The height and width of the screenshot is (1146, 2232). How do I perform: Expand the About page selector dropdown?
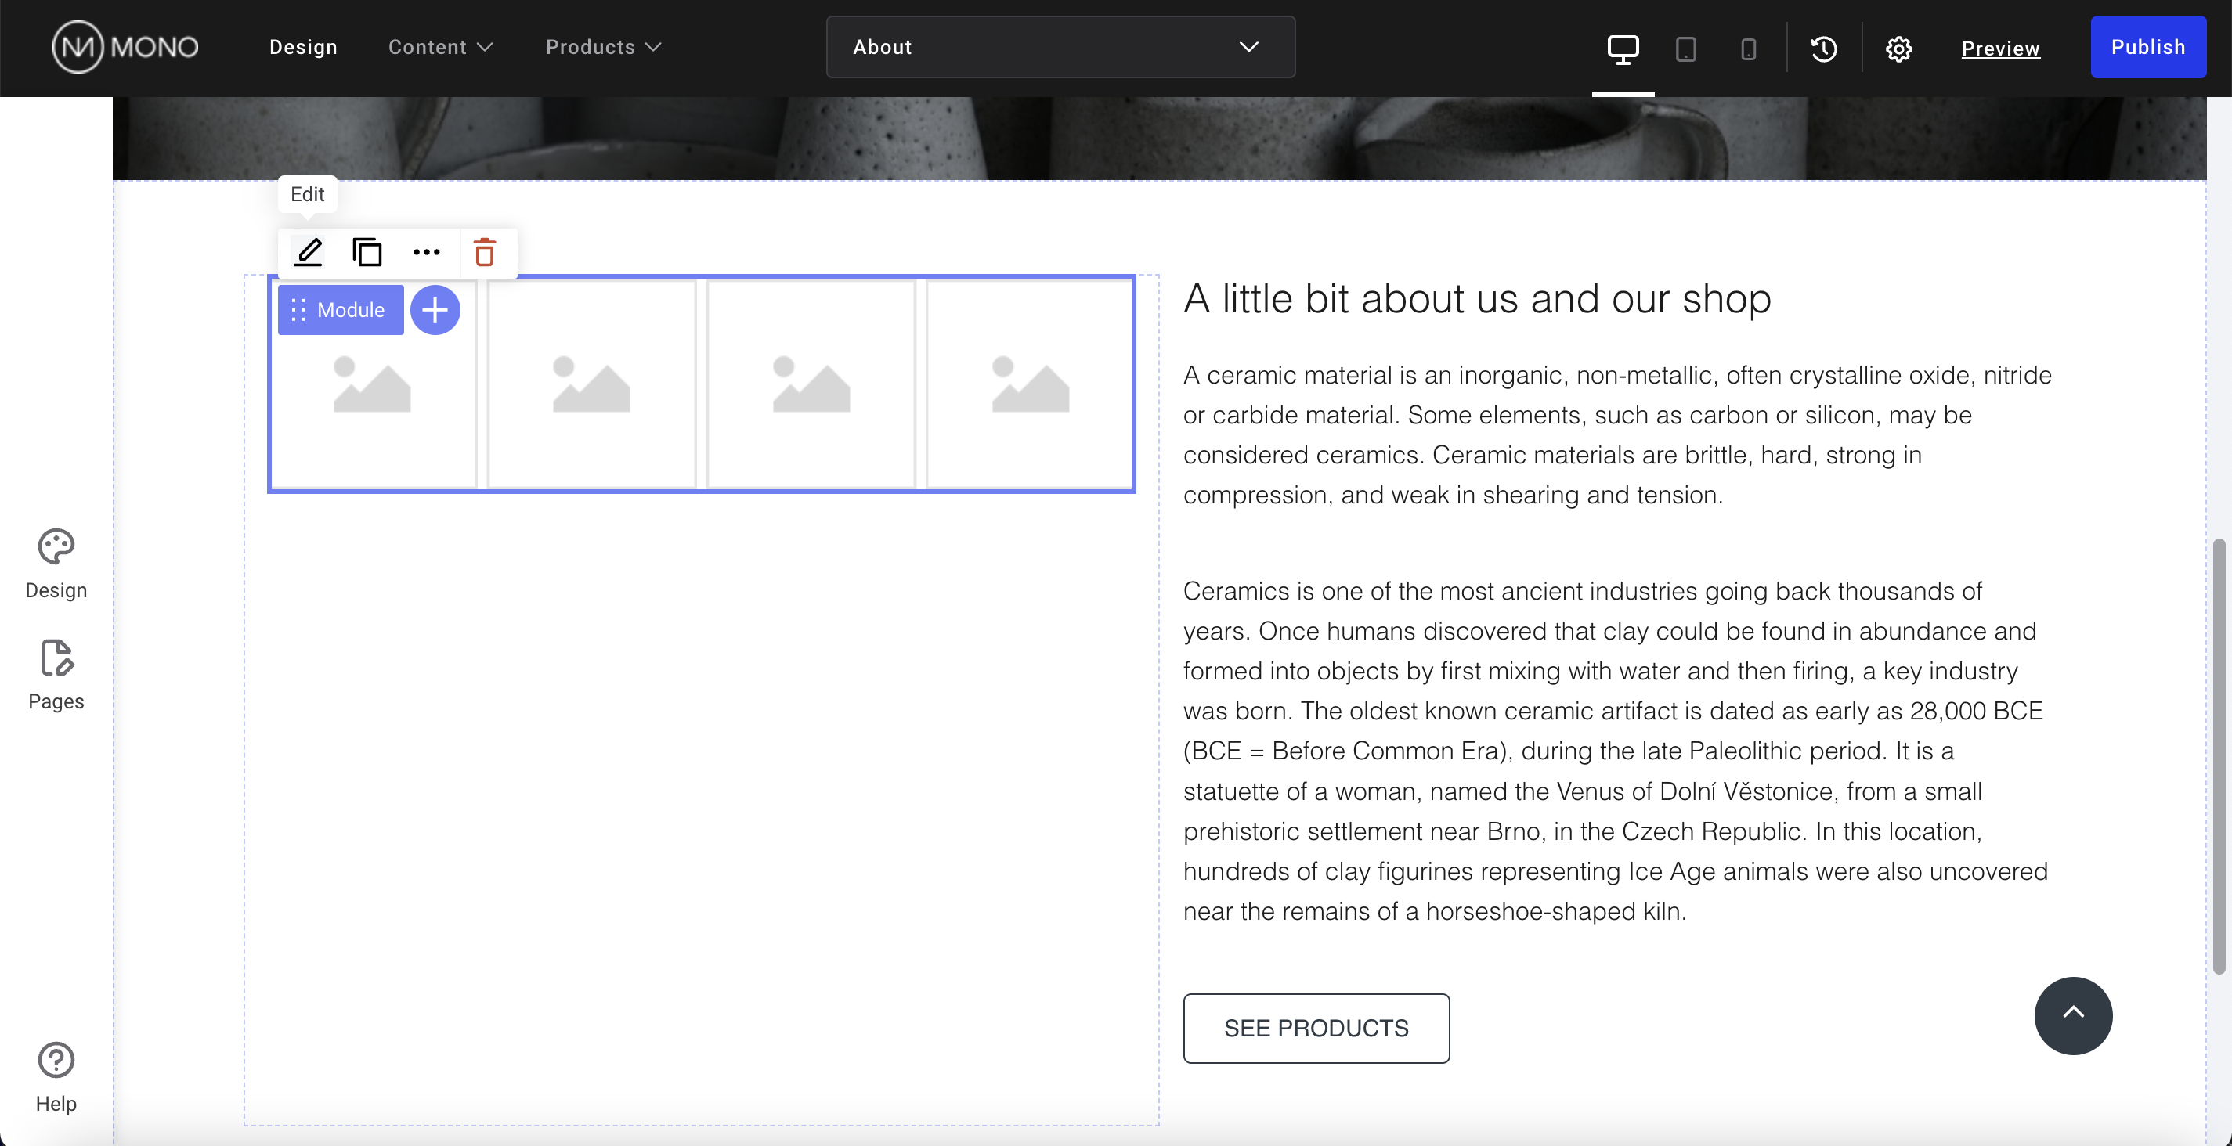point(1060,47)
